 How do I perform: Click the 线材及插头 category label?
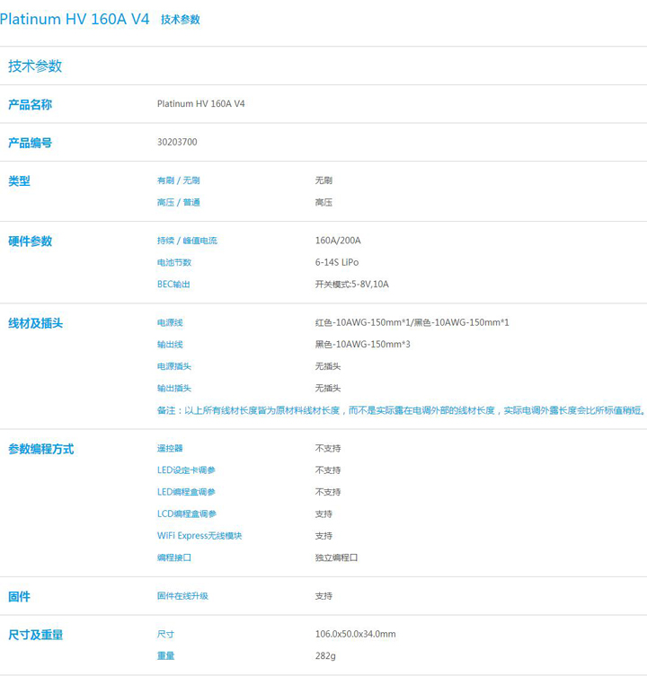coord(35,322)
